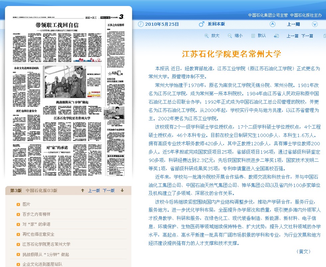Open the 上一版 previous page link
The width and height of the screenshot is (326, 267).
(x=94, y=191)
